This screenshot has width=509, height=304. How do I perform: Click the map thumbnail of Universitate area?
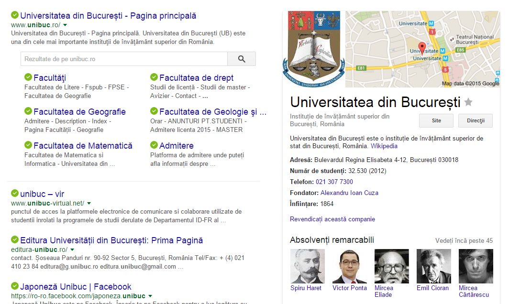pos(422,49)
